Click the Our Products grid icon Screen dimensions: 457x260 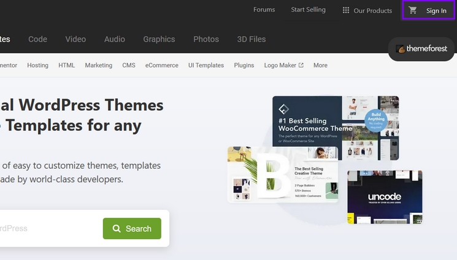click(x=346, y=10)
